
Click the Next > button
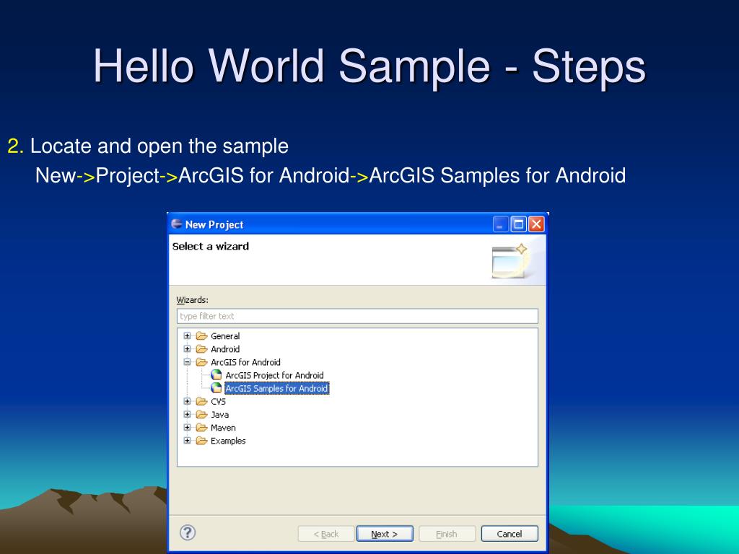(385, 534)
